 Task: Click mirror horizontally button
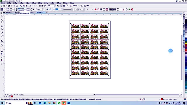(x=47, y=9)
